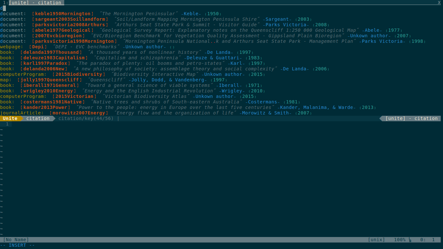Select citation key keble1950Mornington
This screenshot has width=443, height=249.
coord(63,14)
